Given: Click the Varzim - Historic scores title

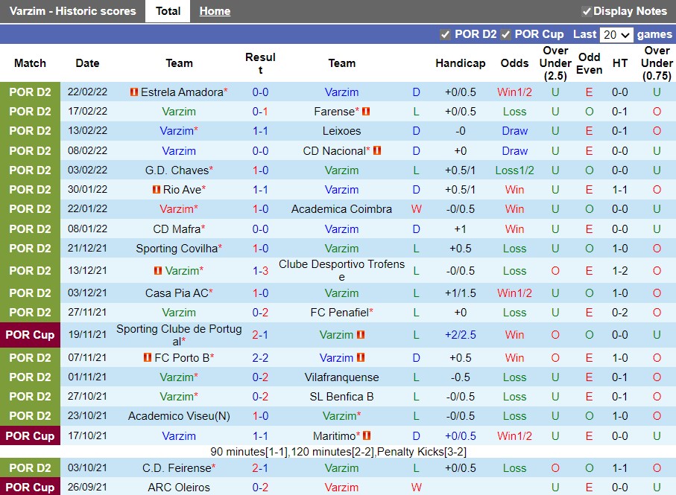Looking at the screenshot, I should 72,11.
